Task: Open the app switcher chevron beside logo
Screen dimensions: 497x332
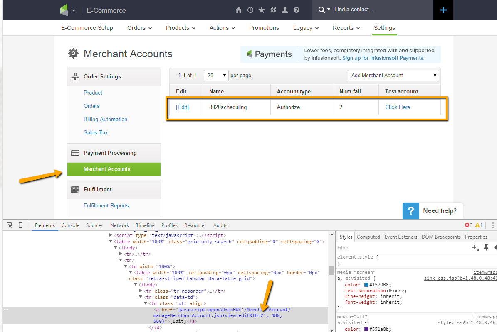Action: click(x=74, y=10)
